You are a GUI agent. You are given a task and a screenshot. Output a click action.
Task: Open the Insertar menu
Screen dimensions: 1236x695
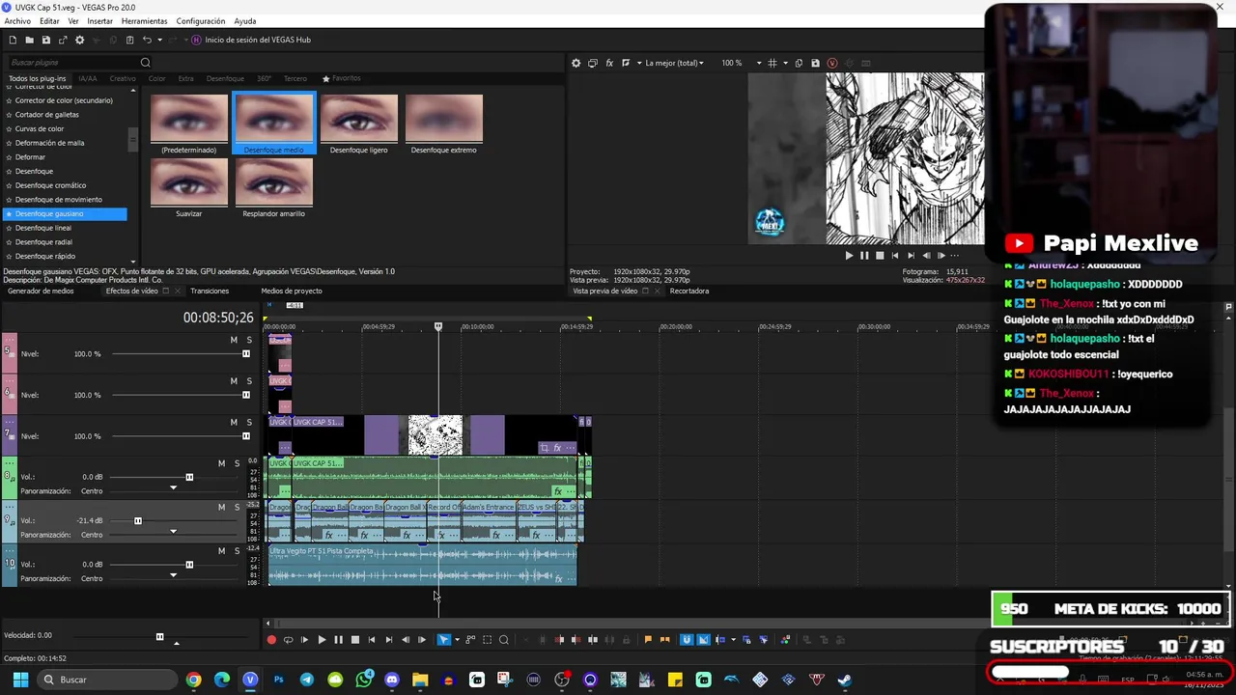tap(99, 21)
